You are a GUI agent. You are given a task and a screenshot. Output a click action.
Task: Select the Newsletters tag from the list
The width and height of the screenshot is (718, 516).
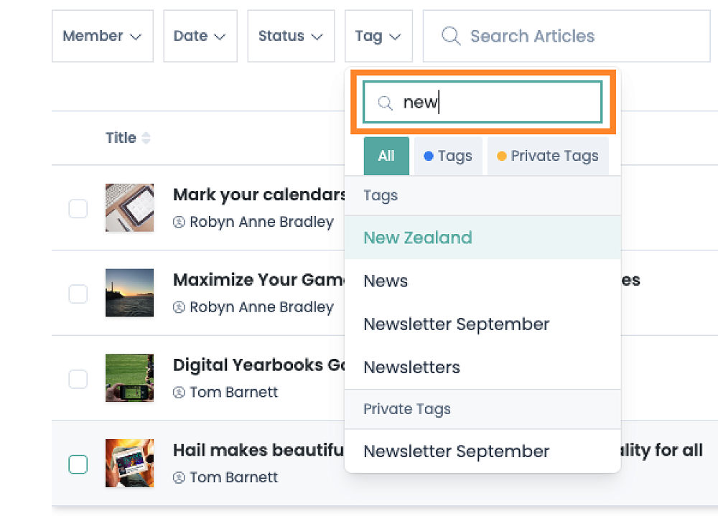click(x=411, y=367)
